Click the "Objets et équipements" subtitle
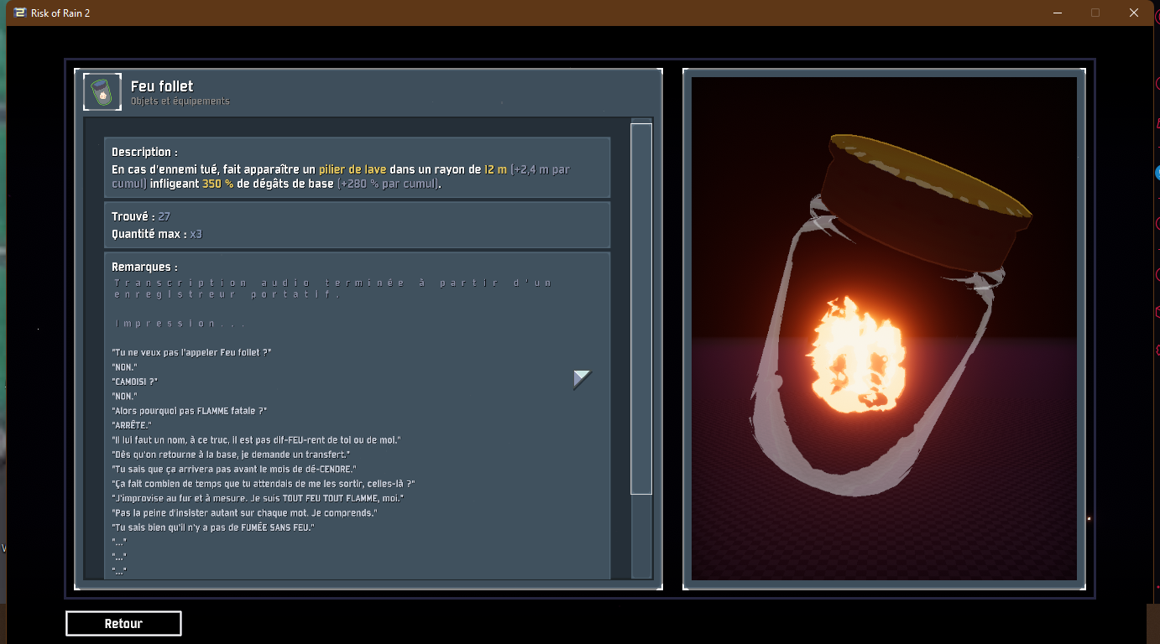The height and width of the screenshot is (644, 1160). (180, 101)
